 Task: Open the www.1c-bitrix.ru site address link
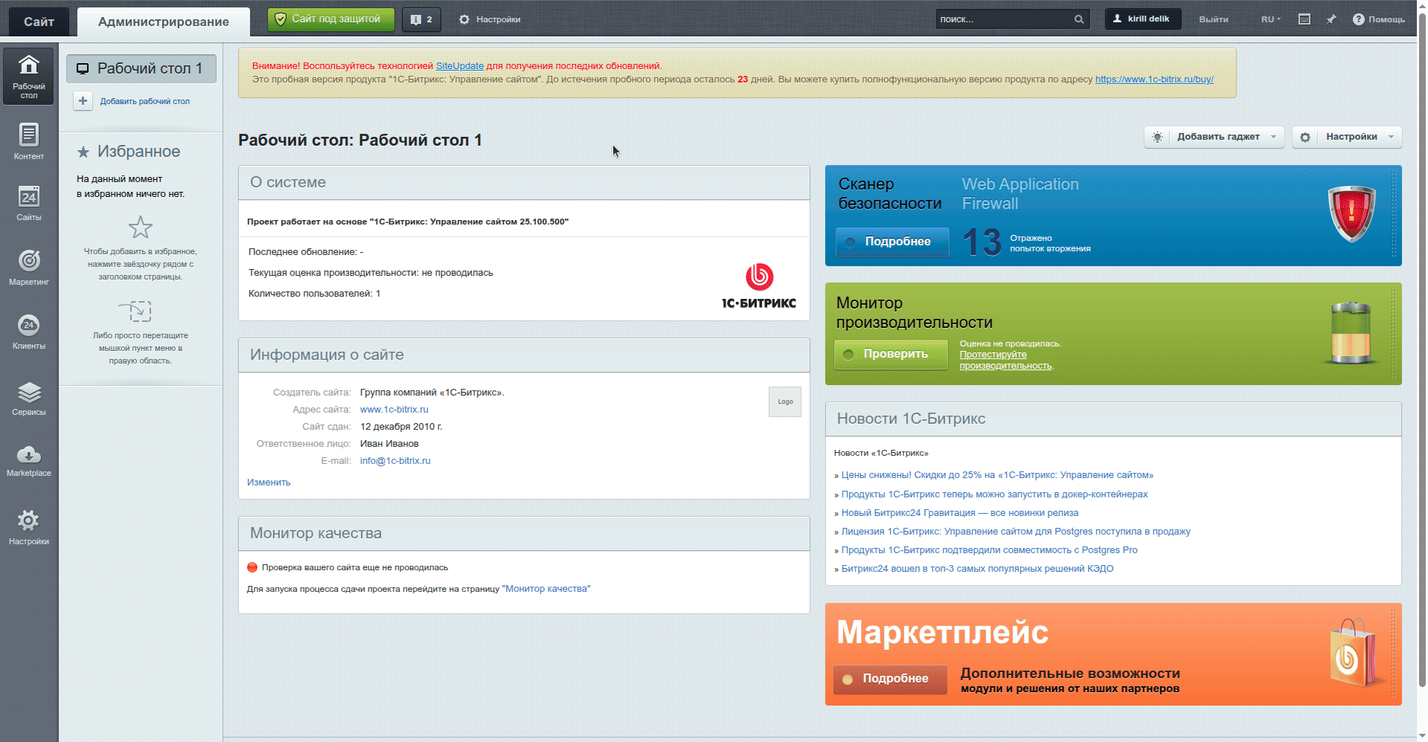[394, 410]
